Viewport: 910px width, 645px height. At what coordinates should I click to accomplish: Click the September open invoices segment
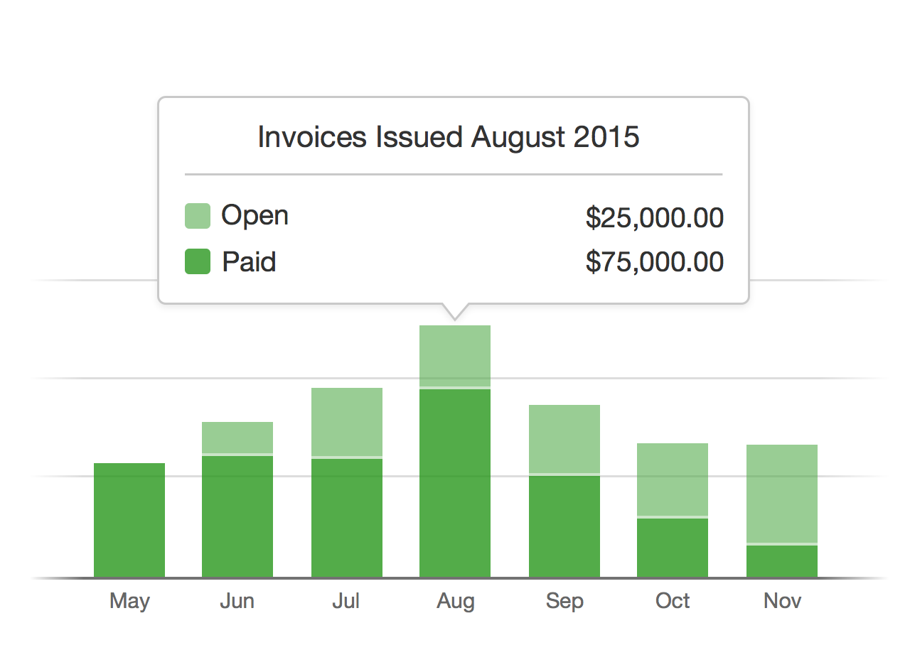coord(564,439)
